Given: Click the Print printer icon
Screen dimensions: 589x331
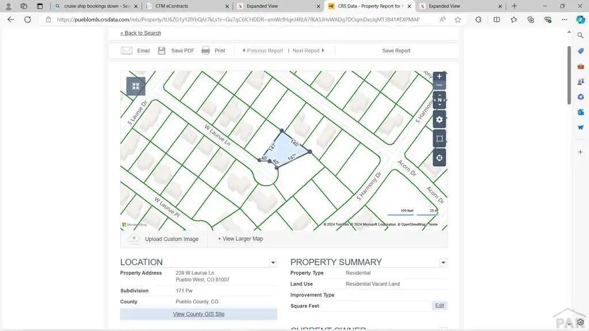Looking at the screenshot, I should [205, 51].
